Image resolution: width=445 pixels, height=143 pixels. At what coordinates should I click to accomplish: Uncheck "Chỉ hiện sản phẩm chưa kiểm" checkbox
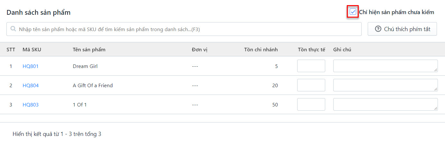[353, 12]
